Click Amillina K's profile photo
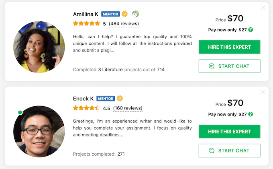 (39, 46)
